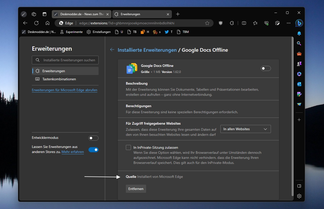Open the T Twitter bookmark
324x209 pixels.
point(169,32)
